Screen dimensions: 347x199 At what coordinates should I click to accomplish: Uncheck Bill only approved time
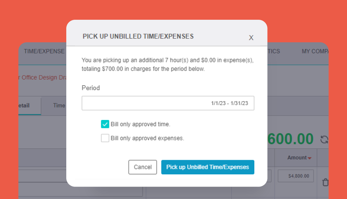(105, 124)
